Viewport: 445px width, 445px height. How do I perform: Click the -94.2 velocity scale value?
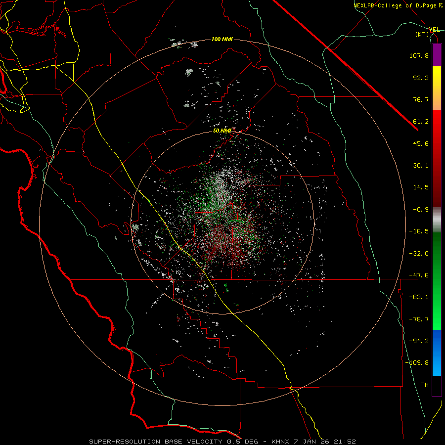[x=419, y=341]
